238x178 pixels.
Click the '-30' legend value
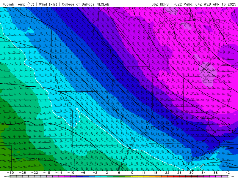pos(10,173)
